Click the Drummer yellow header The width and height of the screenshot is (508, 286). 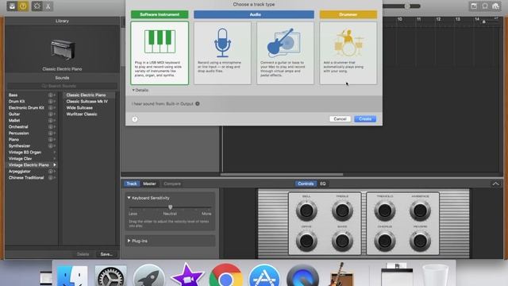click(x=348, y=14)
